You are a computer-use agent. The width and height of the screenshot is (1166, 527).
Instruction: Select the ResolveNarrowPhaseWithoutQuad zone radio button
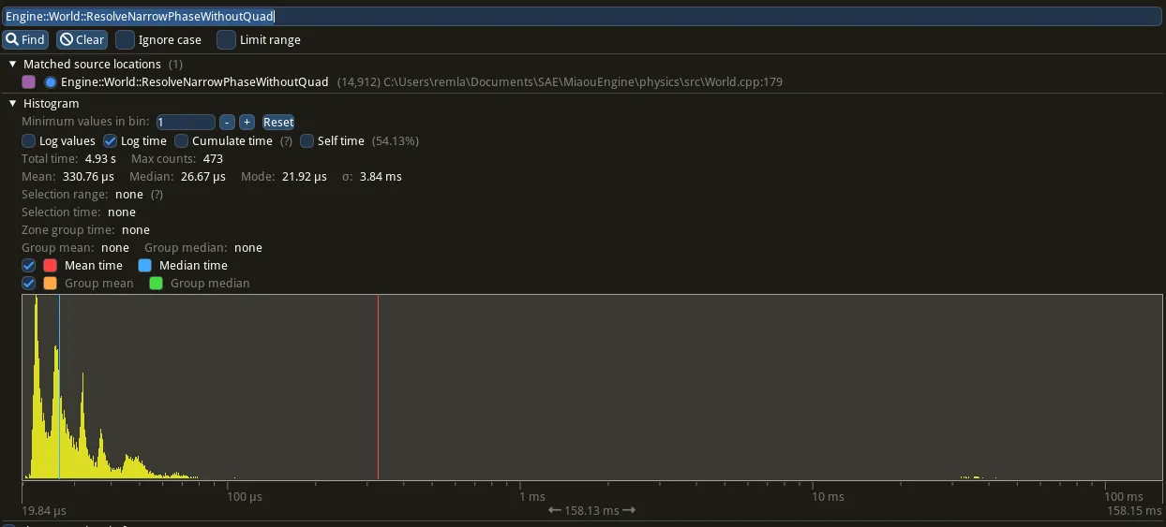click(x=51, y=82)
